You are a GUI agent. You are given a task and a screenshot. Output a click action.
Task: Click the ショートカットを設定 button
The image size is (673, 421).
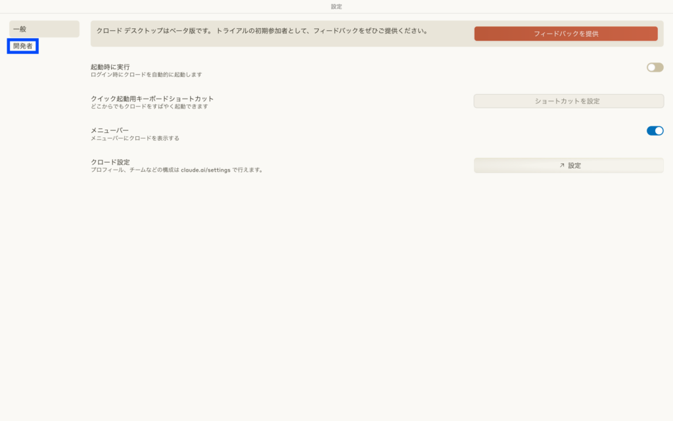click(569, 101)
